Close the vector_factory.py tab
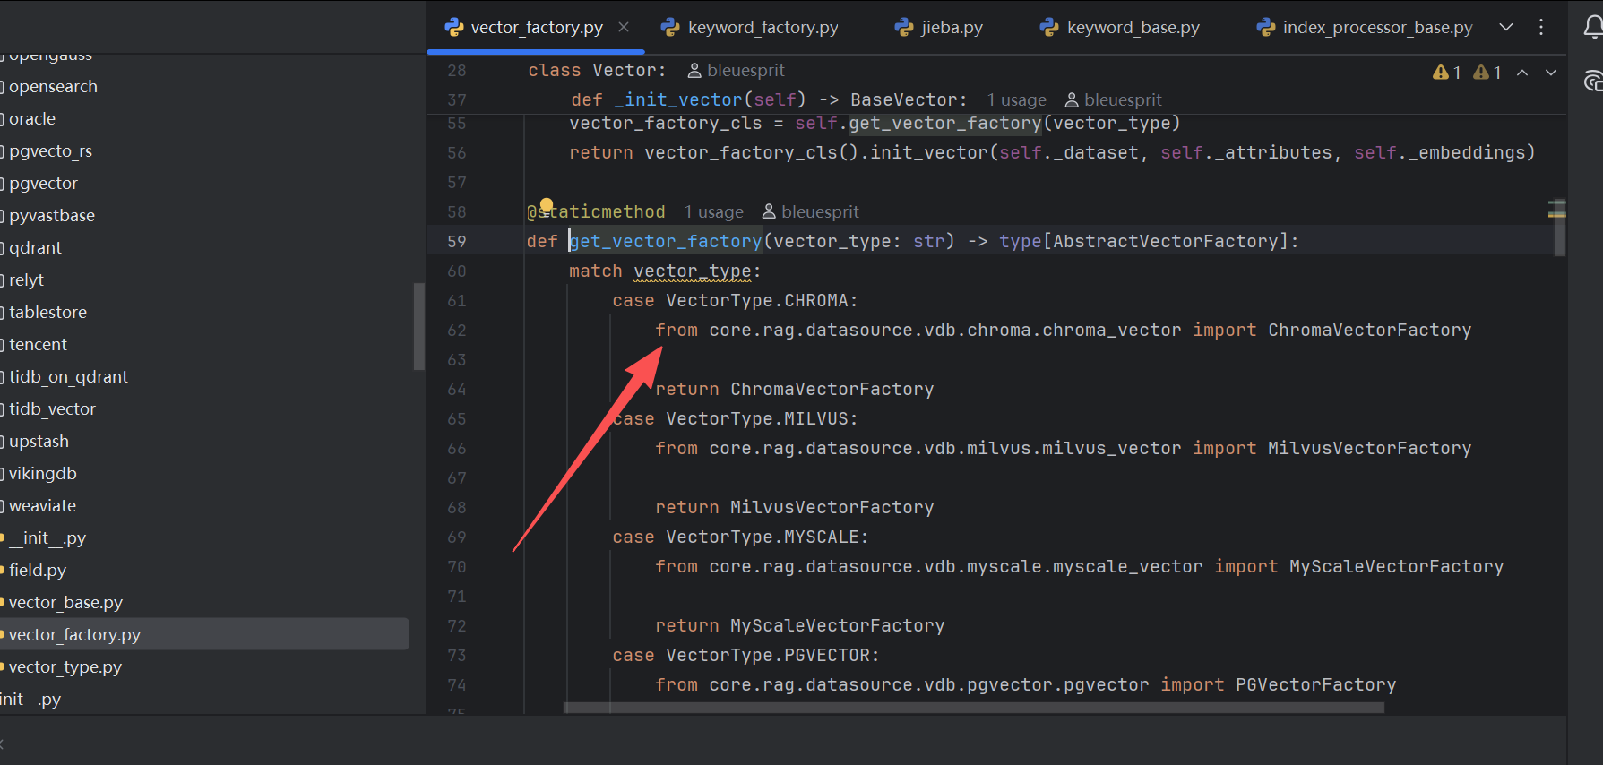This screenshot has width=1603, height=765. click(624, 28)
